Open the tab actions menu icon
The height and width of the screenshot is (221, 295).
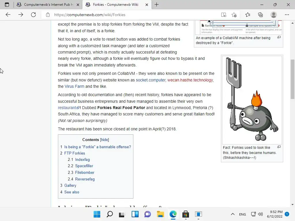click(7, 5)
